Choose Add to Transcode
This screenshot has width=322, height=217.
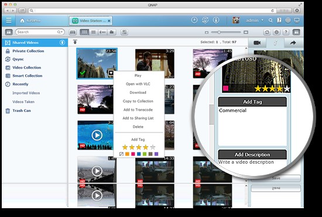(138, 110)
